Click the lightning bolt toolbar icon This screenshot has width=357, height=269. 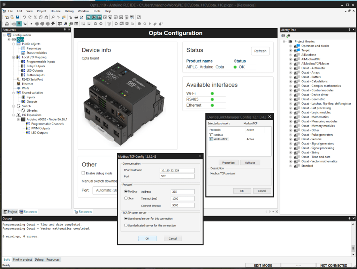[53, 24]
